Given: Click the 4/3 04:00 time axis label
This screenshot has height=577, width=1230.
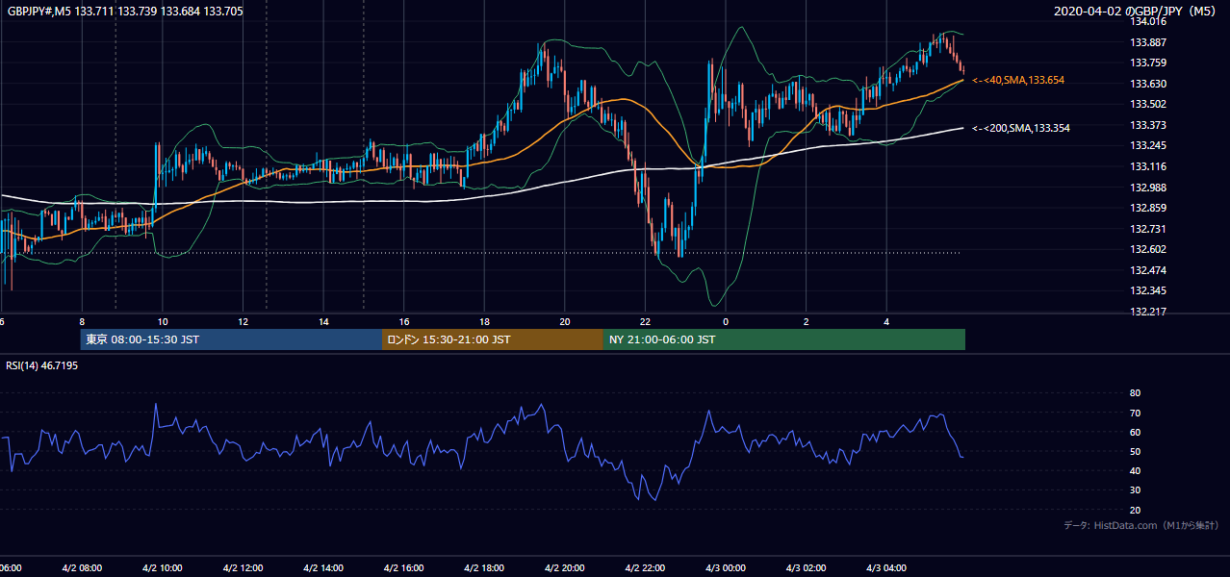Looking at the screenshot, I should (886, 568).
